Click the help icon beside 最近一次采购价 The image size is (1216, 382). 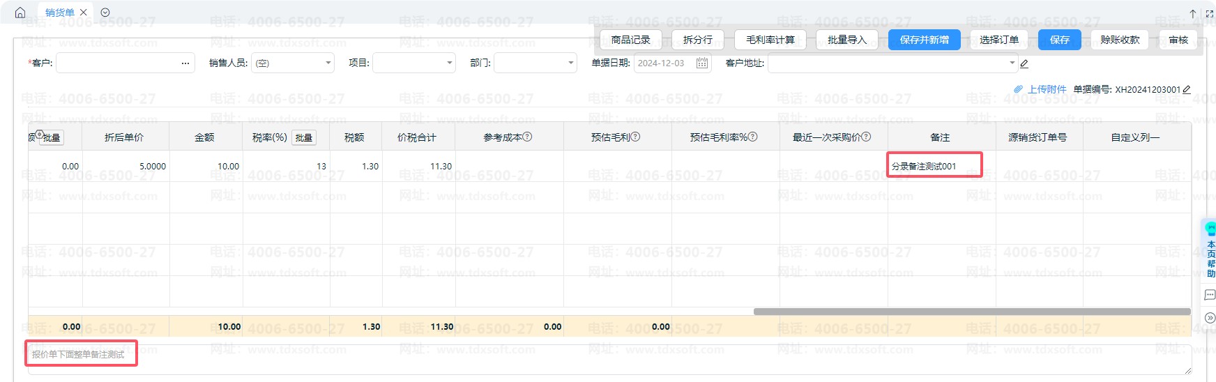pos(867,137)
